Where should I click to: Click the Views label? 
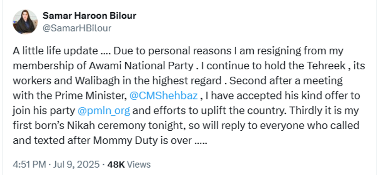(x=139, y=164)
